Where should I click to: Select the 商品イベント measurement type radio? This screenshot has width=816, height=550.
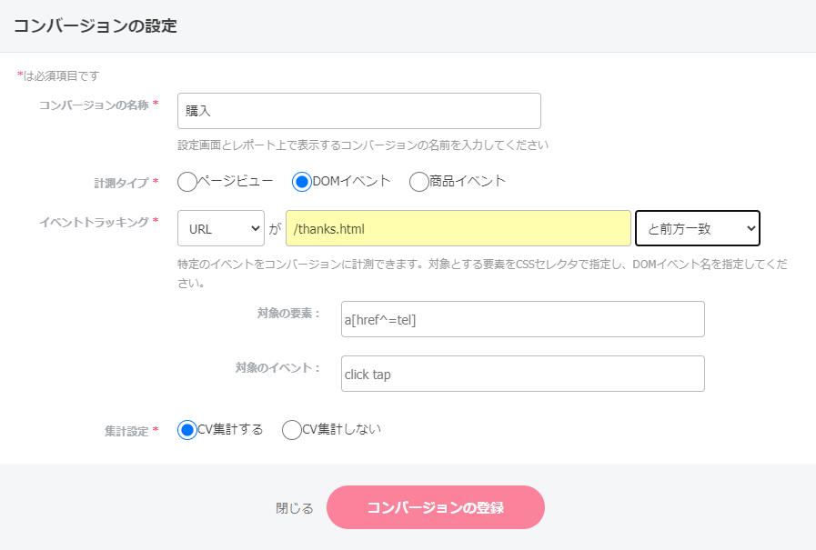coord(418,182)
